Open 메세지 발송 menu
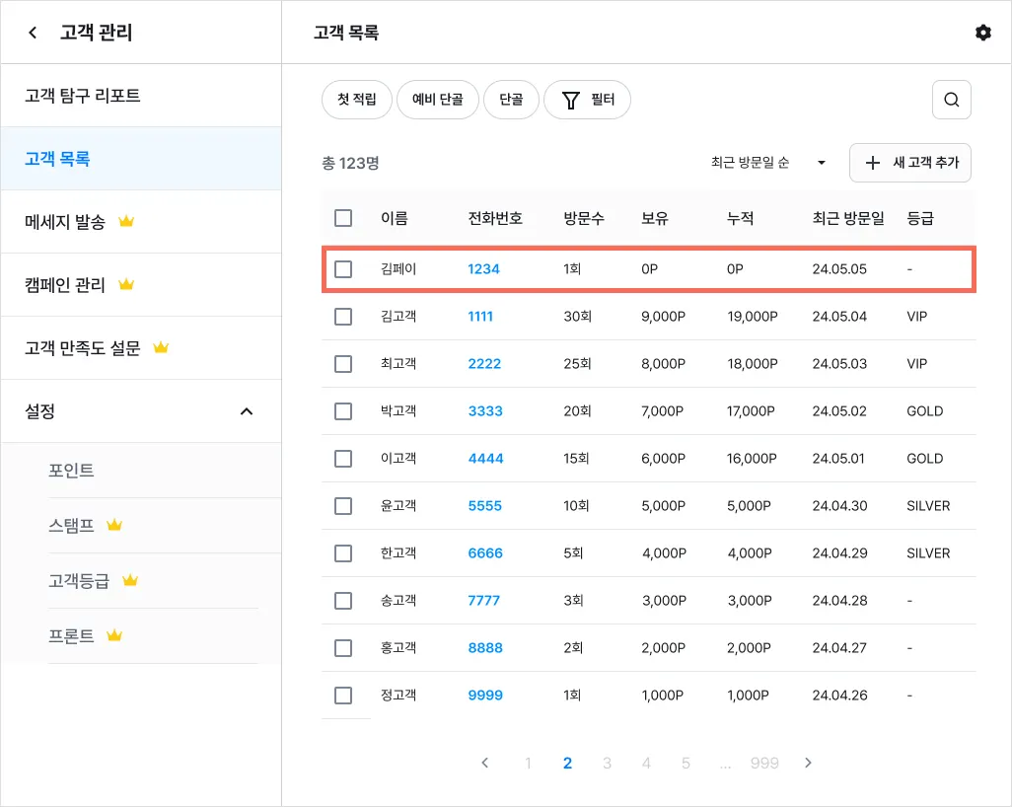Viewport: 1012px width, 807px height. click(141, 221)
